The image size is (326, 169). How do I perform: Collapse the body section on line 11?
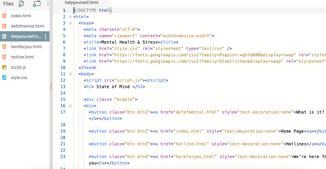point(70,74)
